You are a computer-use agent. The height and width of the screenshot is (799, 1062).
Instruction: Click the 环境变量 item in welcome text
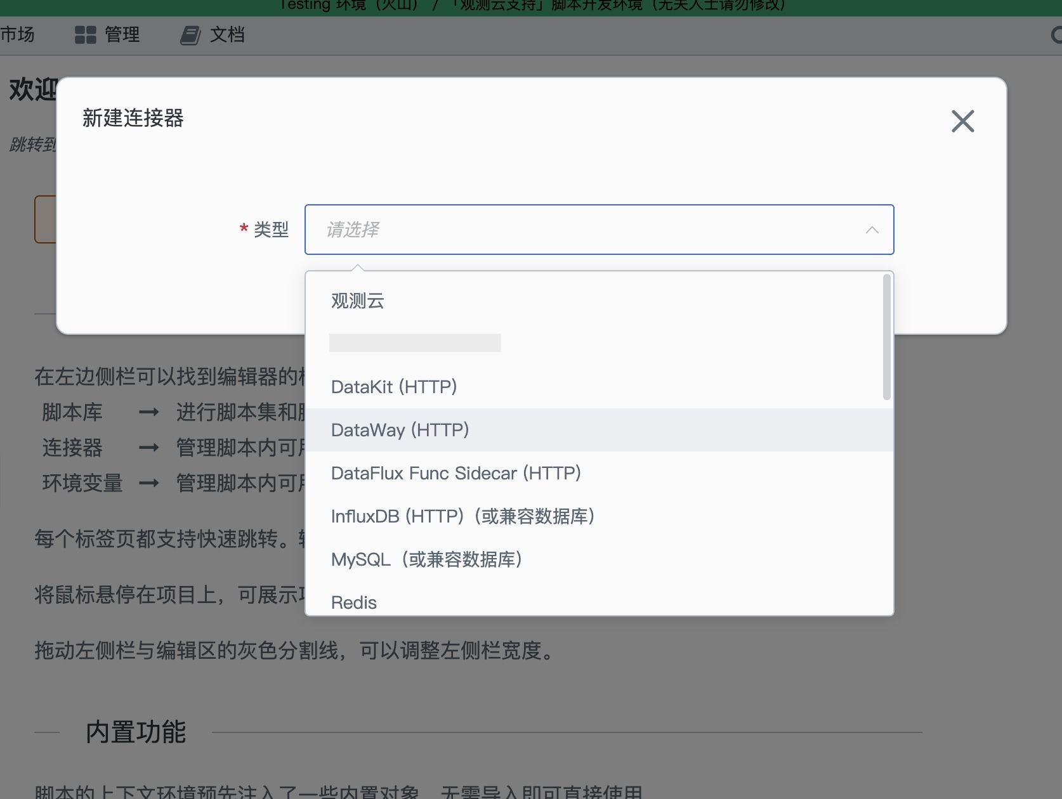click(x=82, y=483)
